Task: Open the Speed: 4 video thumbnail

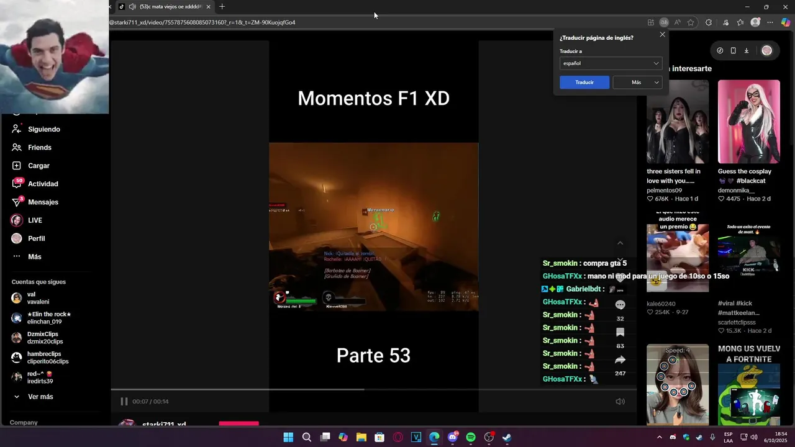Action: (677, 384)
